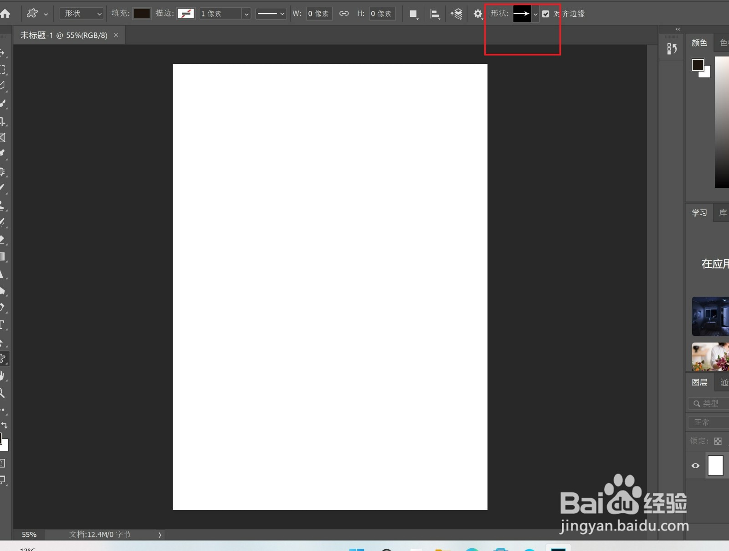
Task: Expand the tool preset picker arrow
Action: 46,14
